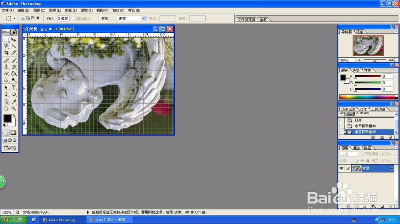Image resolution: width=400 pixels, height=224 pixels.
Task: Create new snapshot in History panel
Action: pos(382,137)
